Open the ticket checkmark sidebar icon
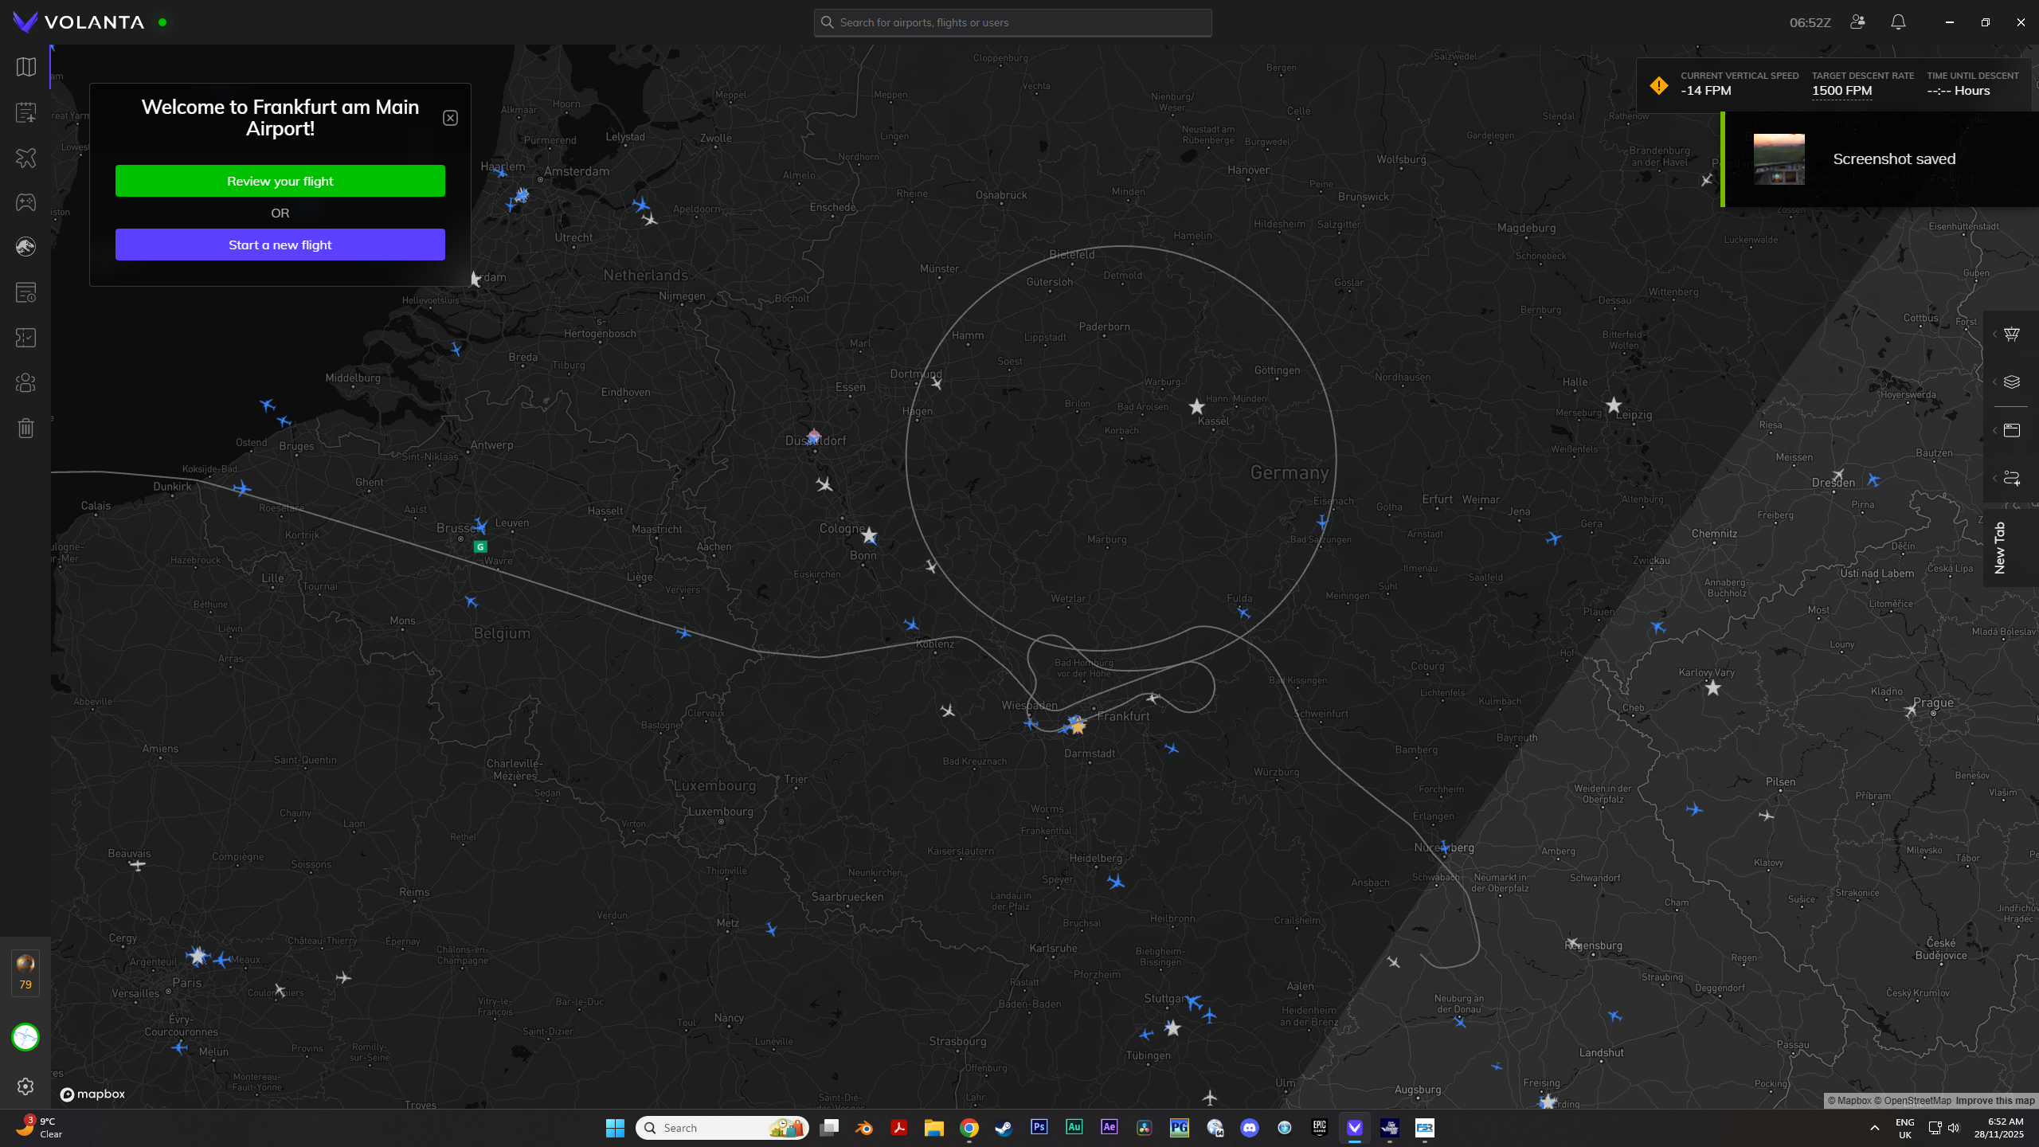Viewport: 2039px width, 1147px height. (x=25, y=338)
